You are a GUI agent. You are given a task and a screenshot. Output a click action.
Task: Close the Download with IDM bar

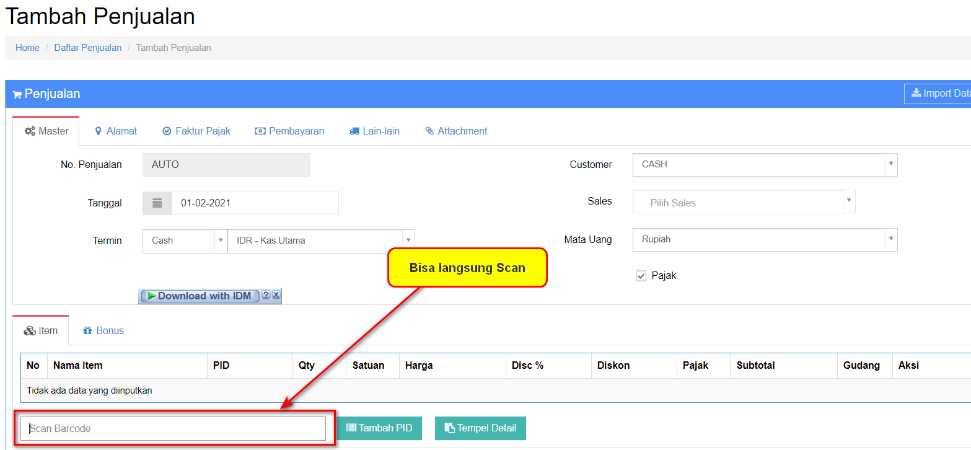click(x=276, y=296)
